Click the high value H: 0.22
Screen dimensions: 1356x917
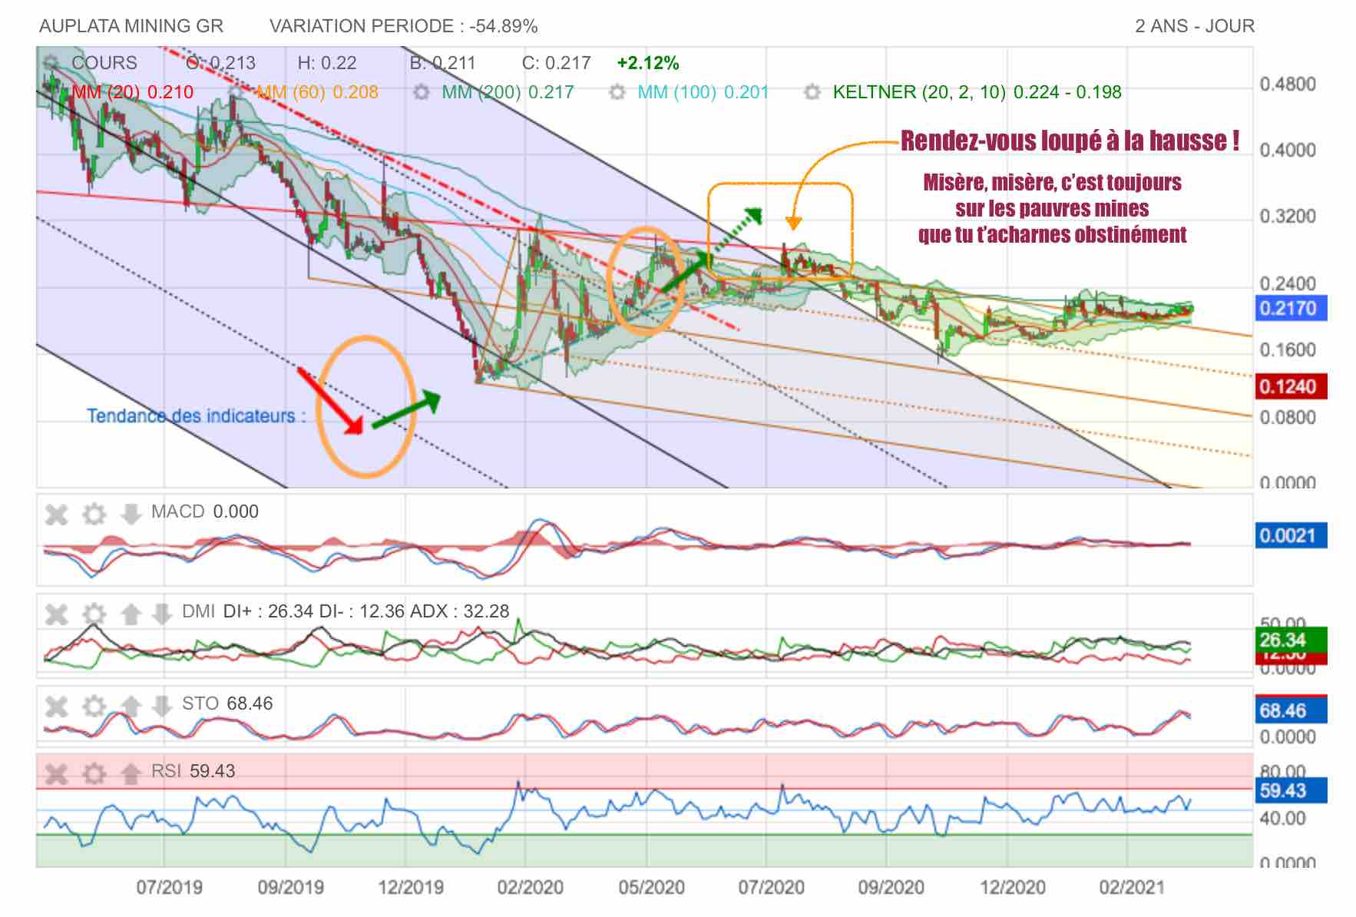point(327,63)
